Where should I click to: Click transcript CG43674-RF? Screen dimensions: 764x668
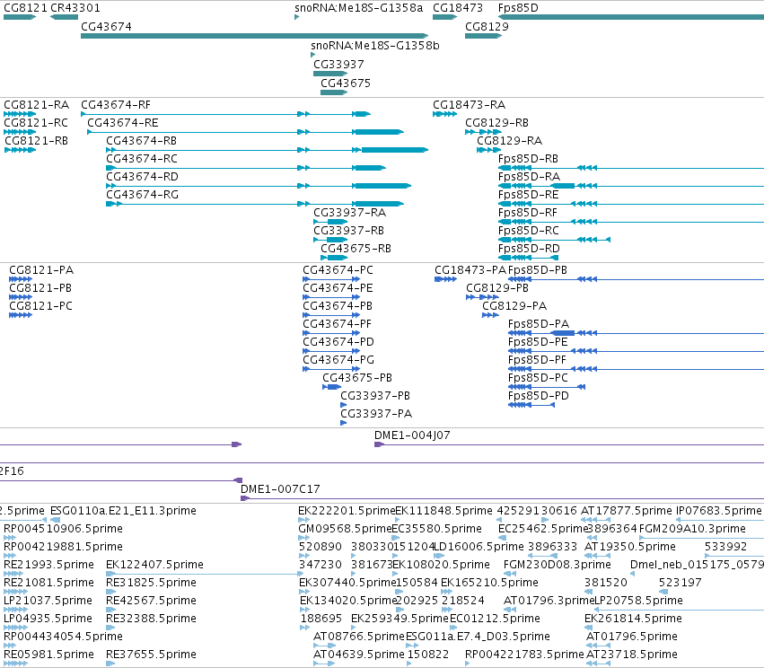tap(116, 105)
